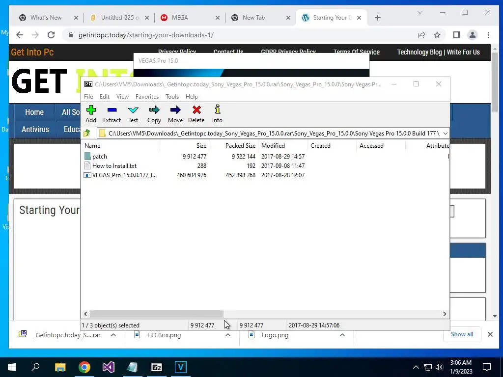The width and height of the screenshot is (503, 377).
Task: Click the horizontal scrollbar thumb in 7-Zip
Action: tap(157, 314)
